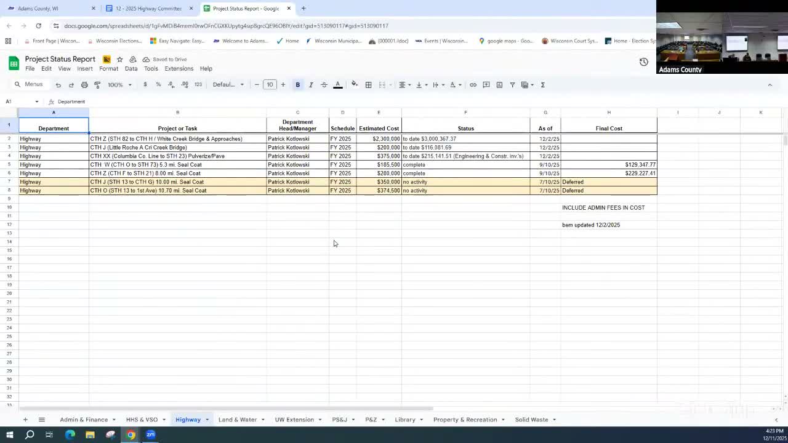Image resolution: width=788 pixels, height=443 pixels.
Task: Print the spreadsheet using the printer icon
Action: 84,85
